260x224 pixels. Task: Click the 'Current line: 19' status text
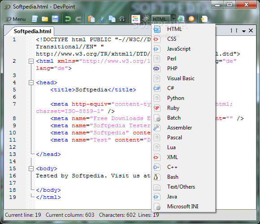tap(23, 215)
